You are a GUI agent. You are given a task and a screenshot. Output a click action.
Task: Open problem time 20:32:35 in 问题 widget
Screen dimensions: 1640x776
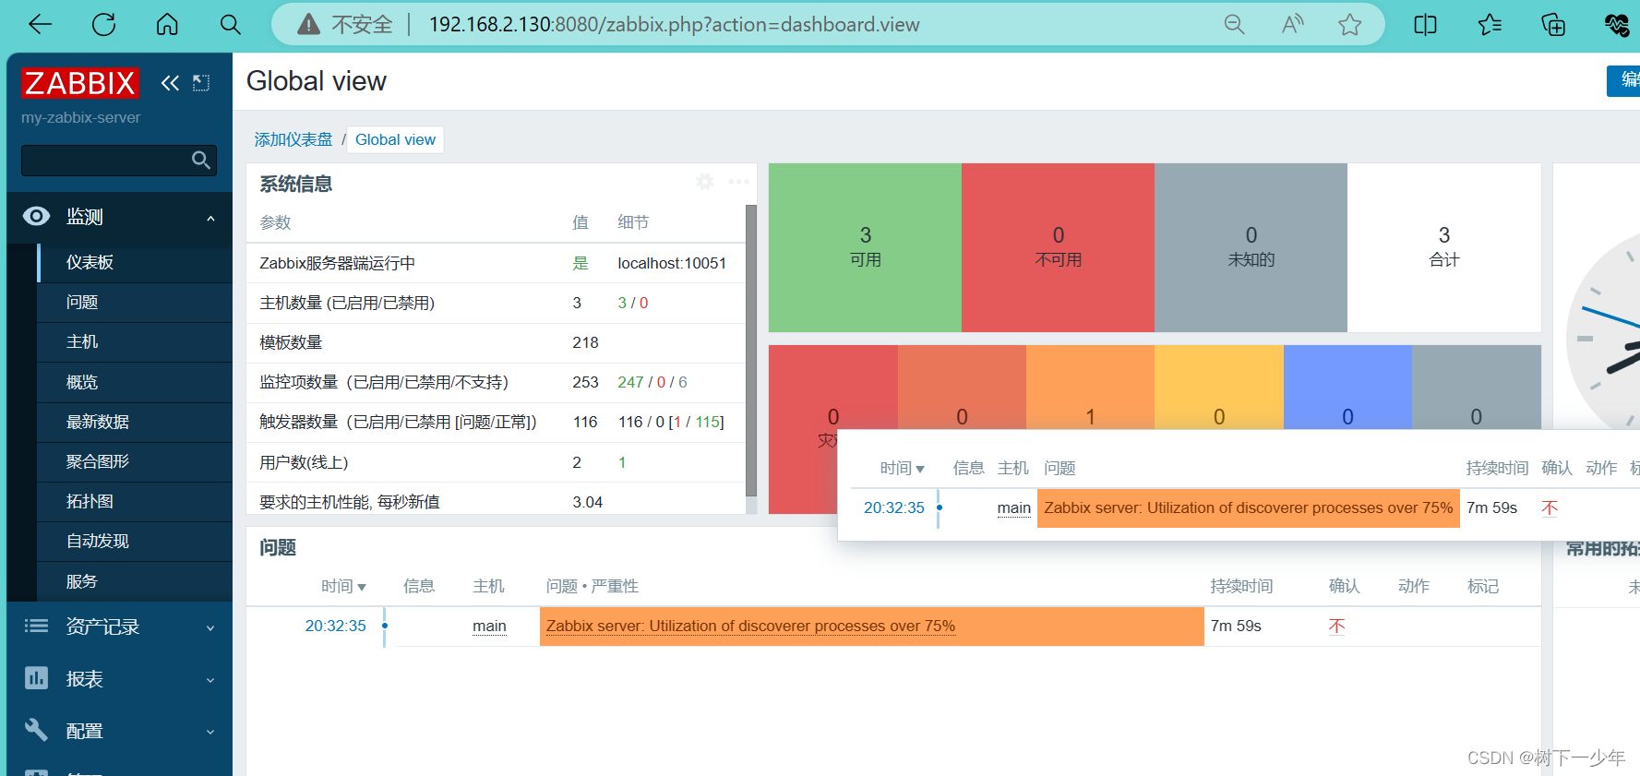335,626
